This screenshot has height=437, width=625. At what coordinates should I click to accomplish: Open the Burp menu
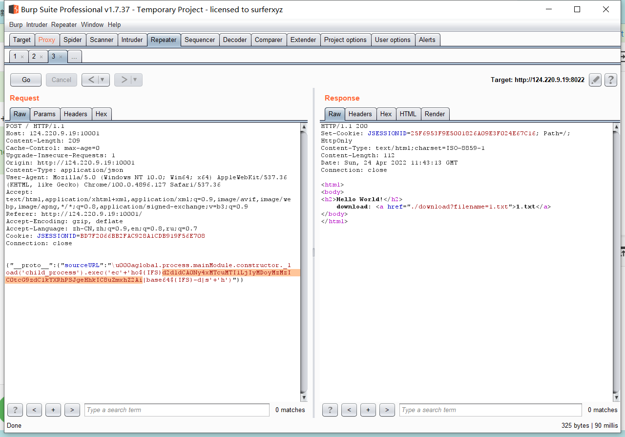click(x=16, y=24)
